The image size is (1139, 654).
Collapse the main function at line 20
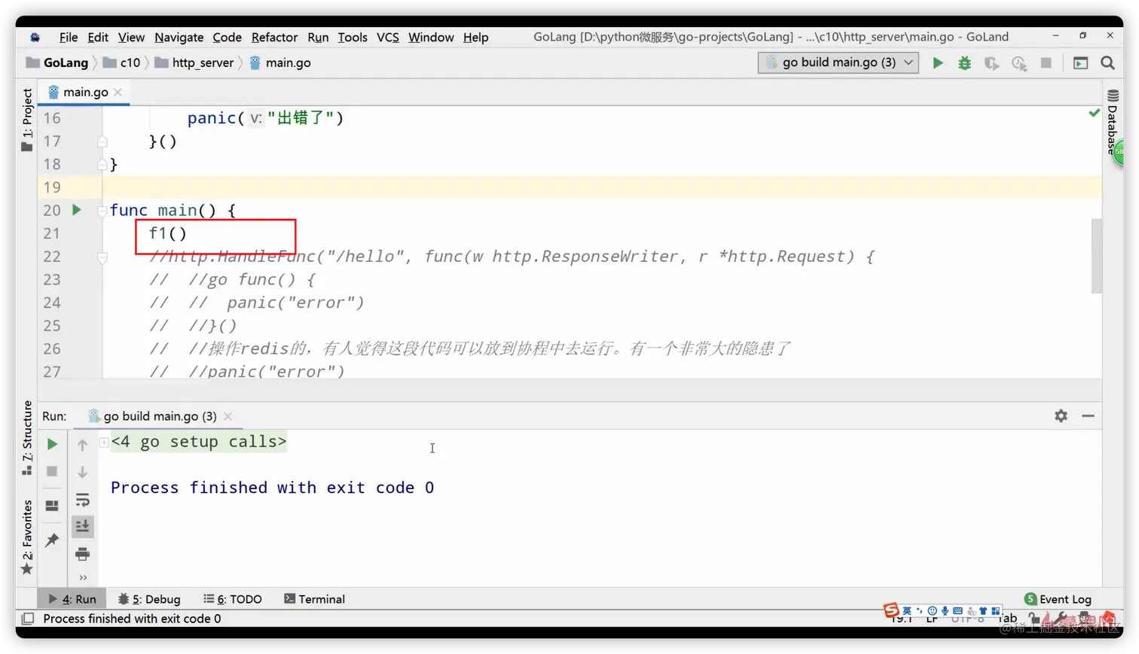coord(102,211)
